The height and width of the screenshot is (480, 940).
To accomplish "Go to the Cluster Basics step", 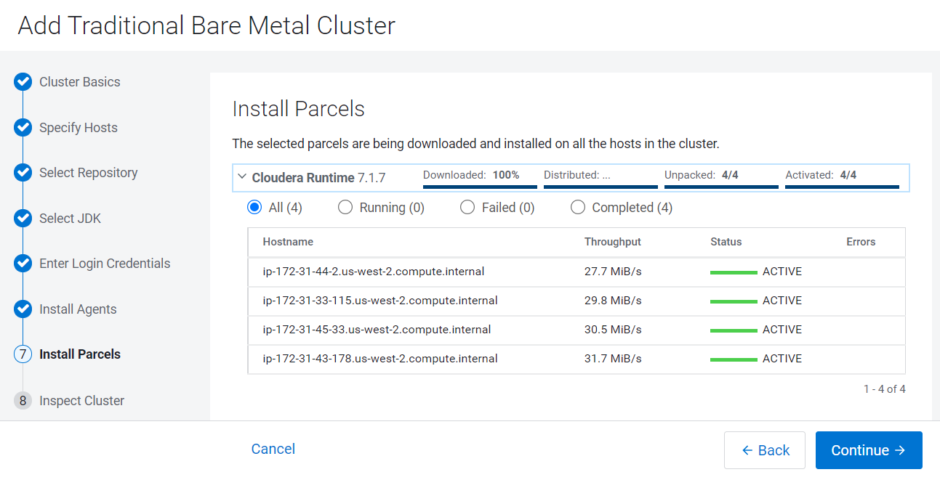I will pos(80,82).
